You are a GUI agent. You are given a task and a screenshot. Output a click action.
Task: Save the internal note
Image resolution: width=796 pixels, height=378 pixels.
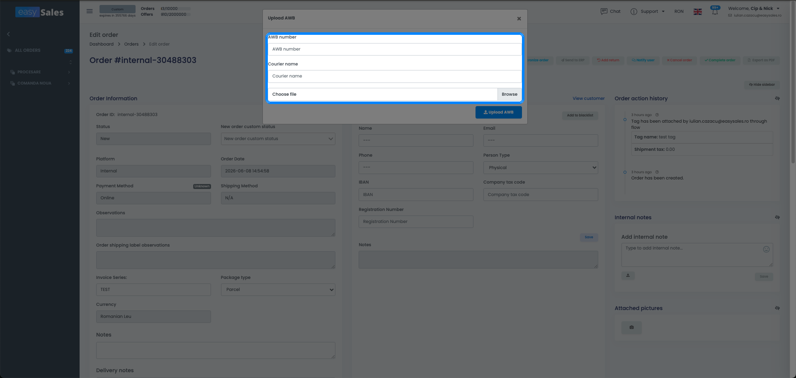(764, 277)
